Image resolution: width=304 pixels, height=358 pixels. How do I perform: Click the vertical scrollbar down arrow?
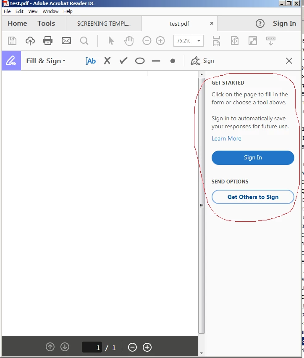click(x=202, y=353)
